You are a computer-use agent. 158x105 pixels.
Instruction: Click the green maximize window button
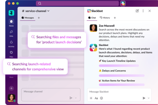point(18,3)
